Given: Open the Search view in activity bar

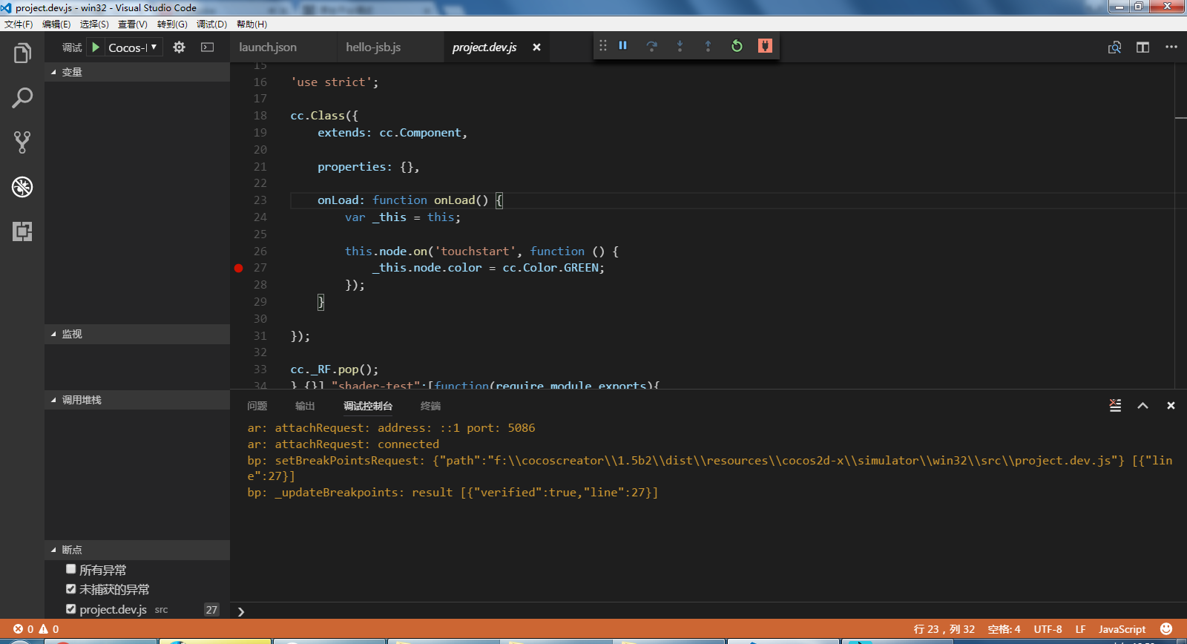Looking at the screenshot, I should pos(22,98).
